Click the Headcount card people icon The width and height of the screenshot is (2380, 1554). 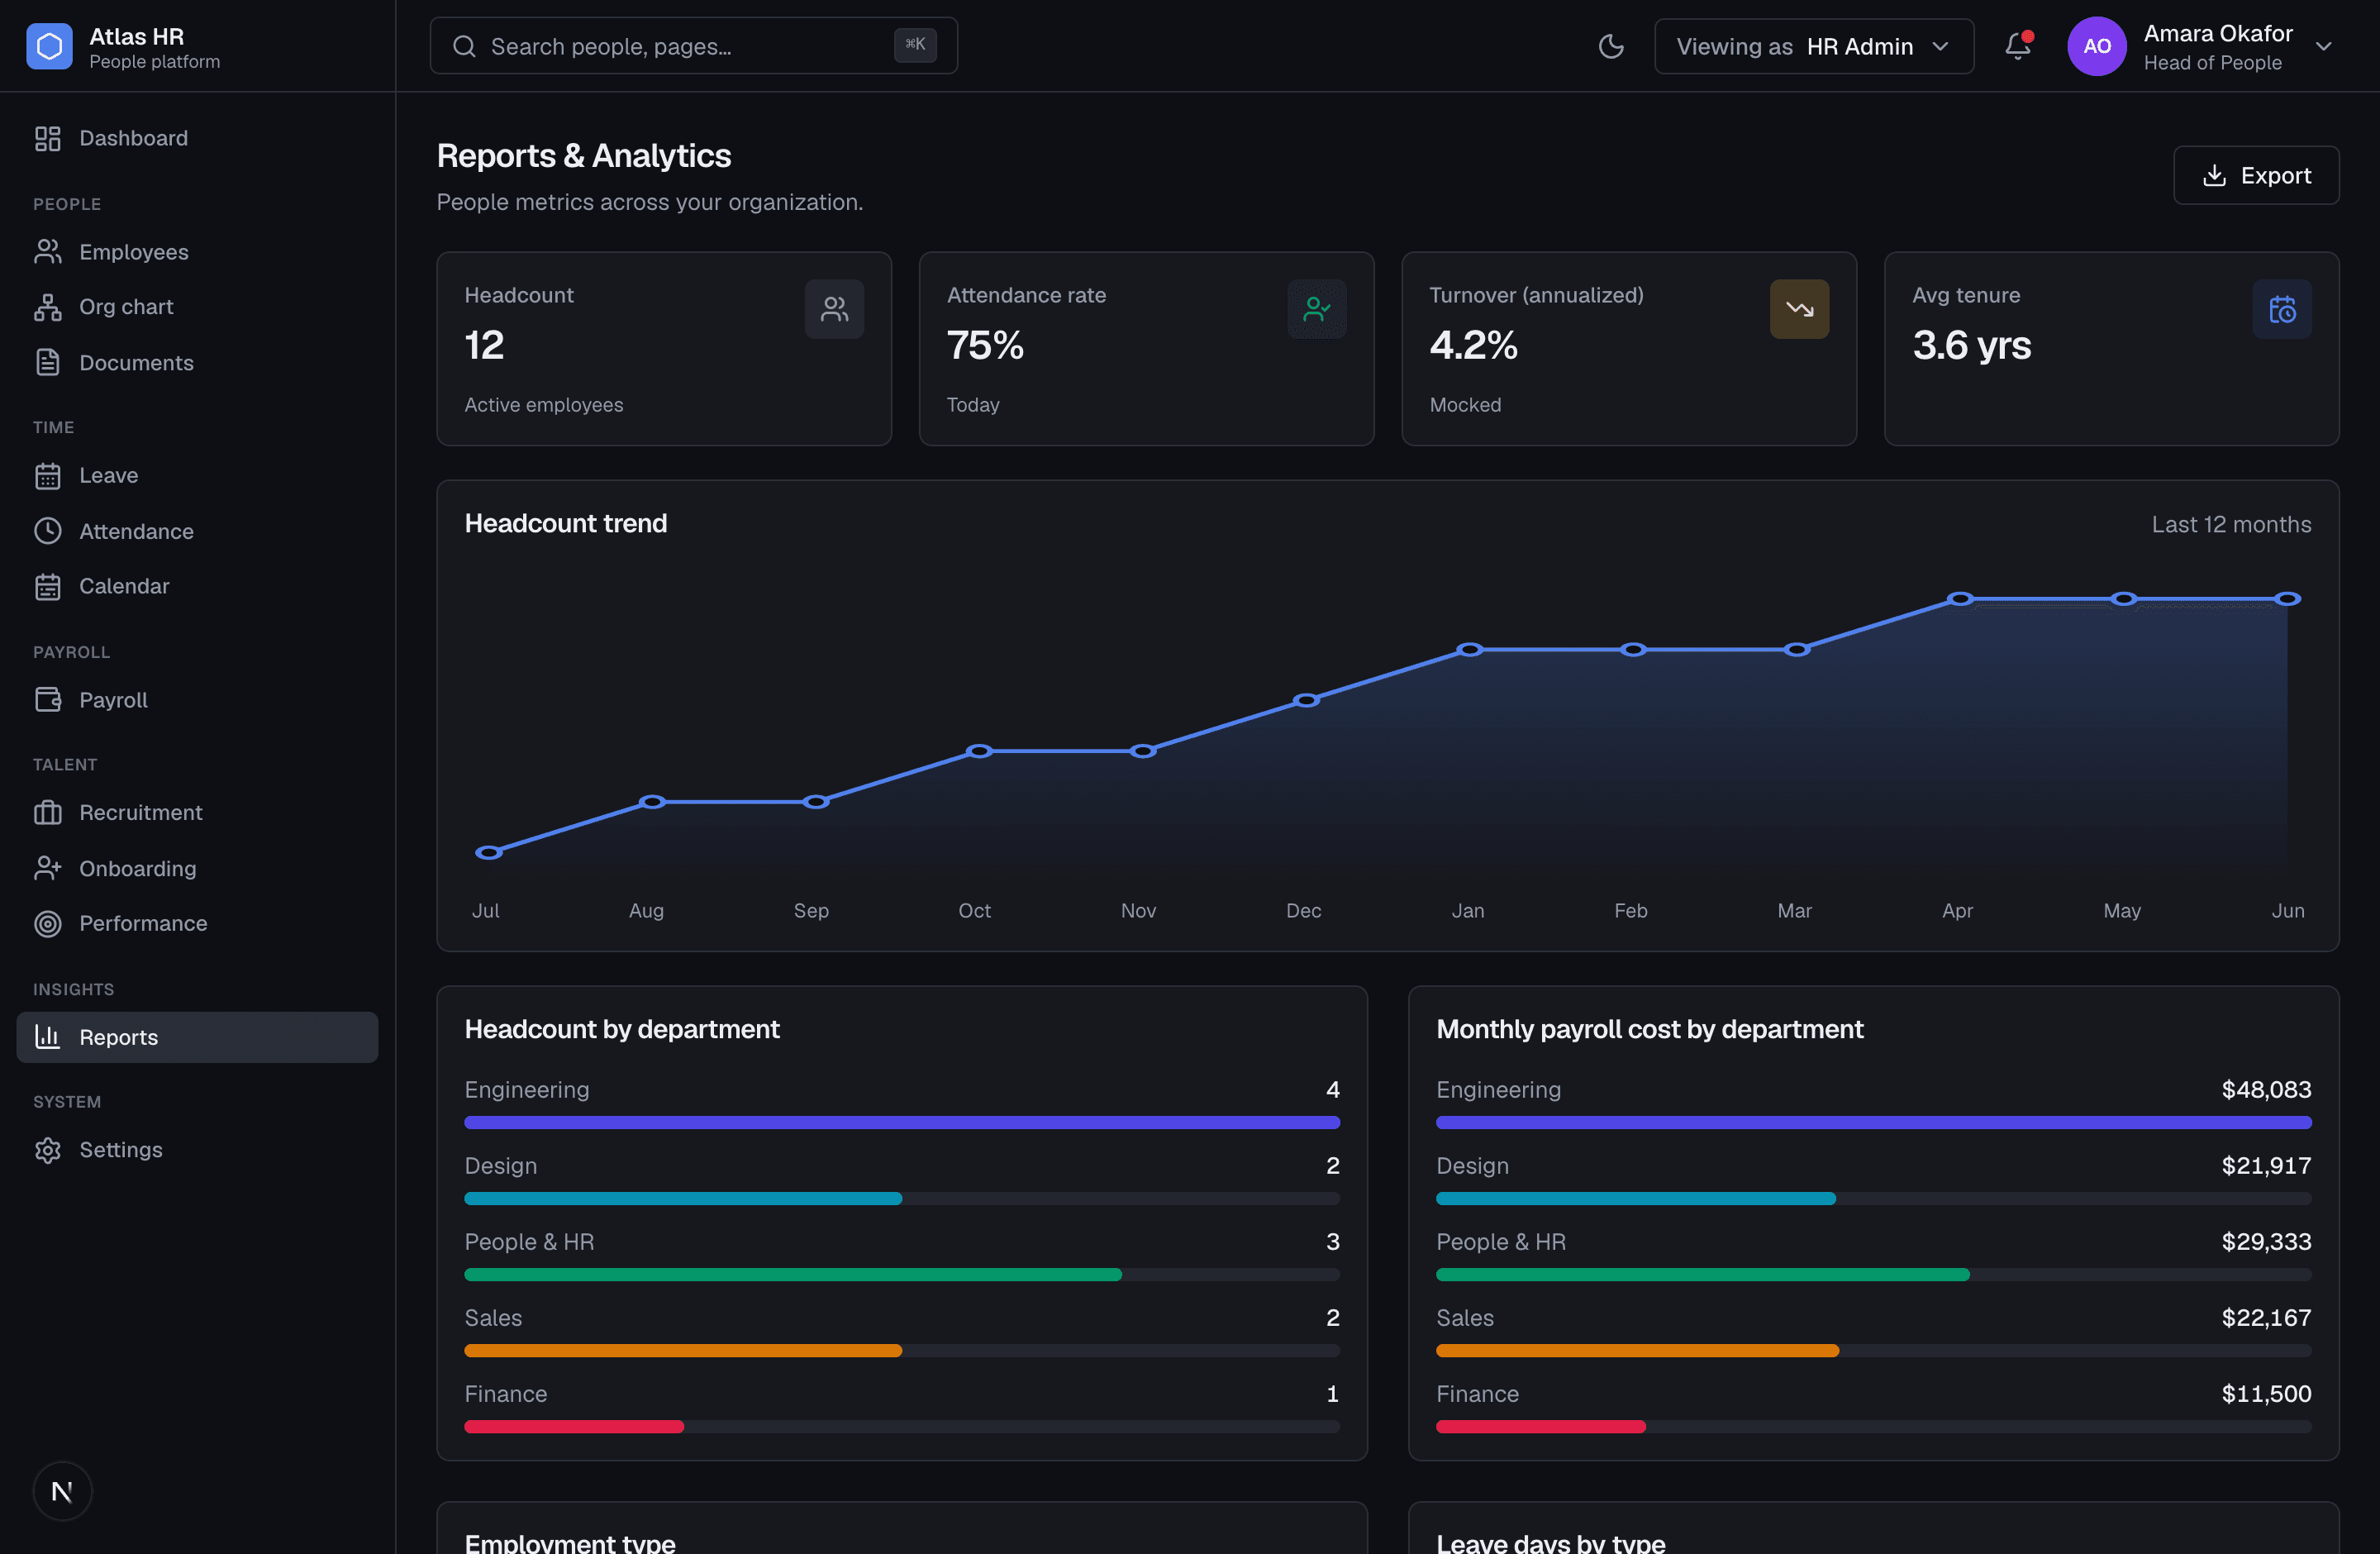tap(834, 309)
